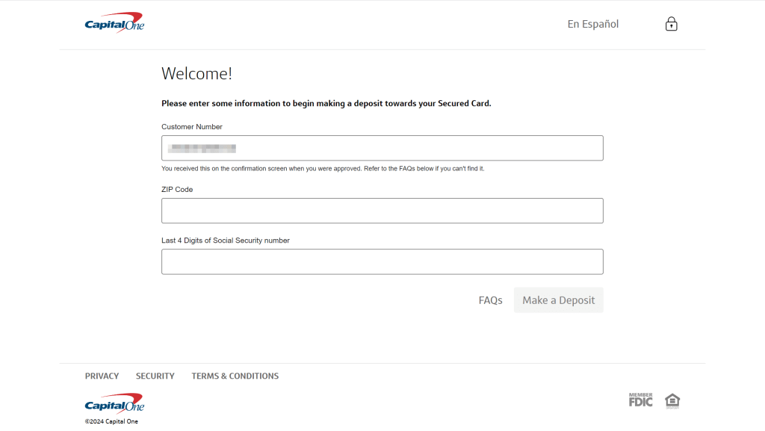Click the Equal Housing Lender icon
Screen dimensions: 765x431
point(672,401)
